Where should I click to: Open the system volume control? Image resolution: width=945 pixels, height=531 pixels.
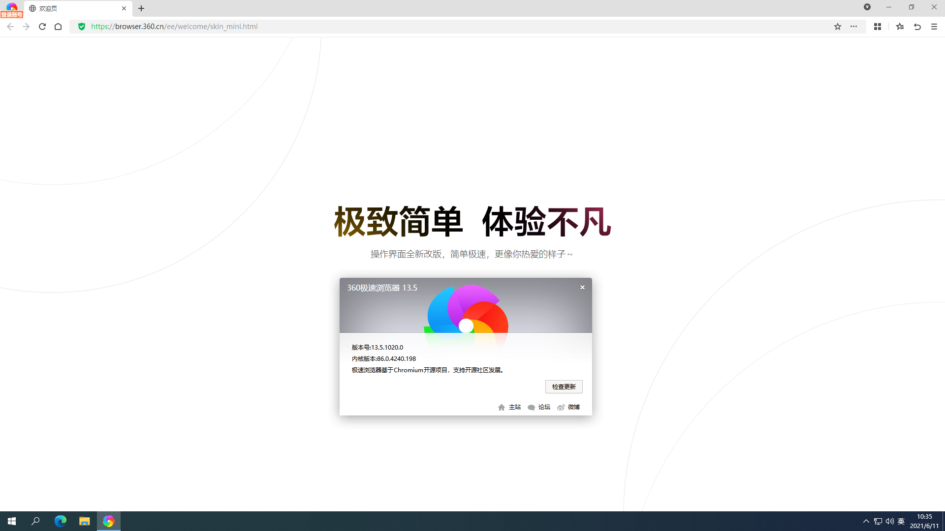889,521
